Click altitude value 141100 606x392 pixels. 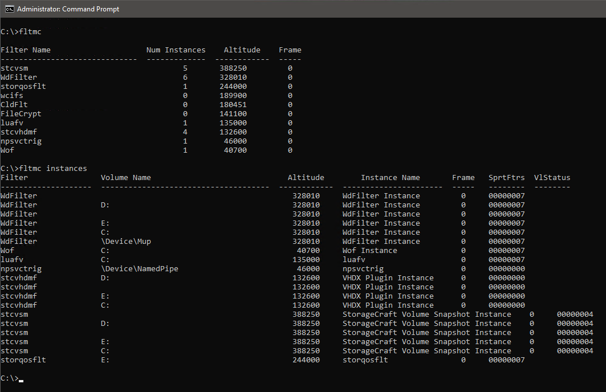(x=233, y=114)
